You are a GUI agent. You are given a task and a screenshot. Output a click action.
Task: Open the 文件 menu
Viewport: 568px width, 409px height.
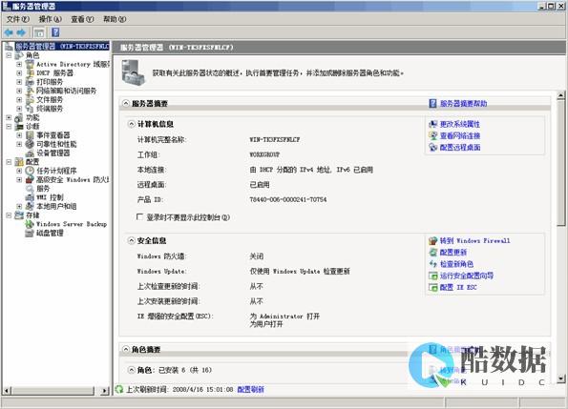pyautogui.click(x=18, y=19)
